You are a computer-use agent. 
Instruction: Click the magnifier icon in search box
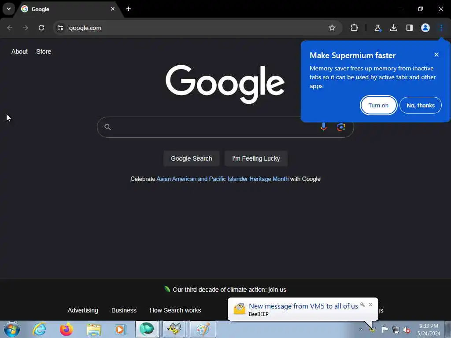107,127
